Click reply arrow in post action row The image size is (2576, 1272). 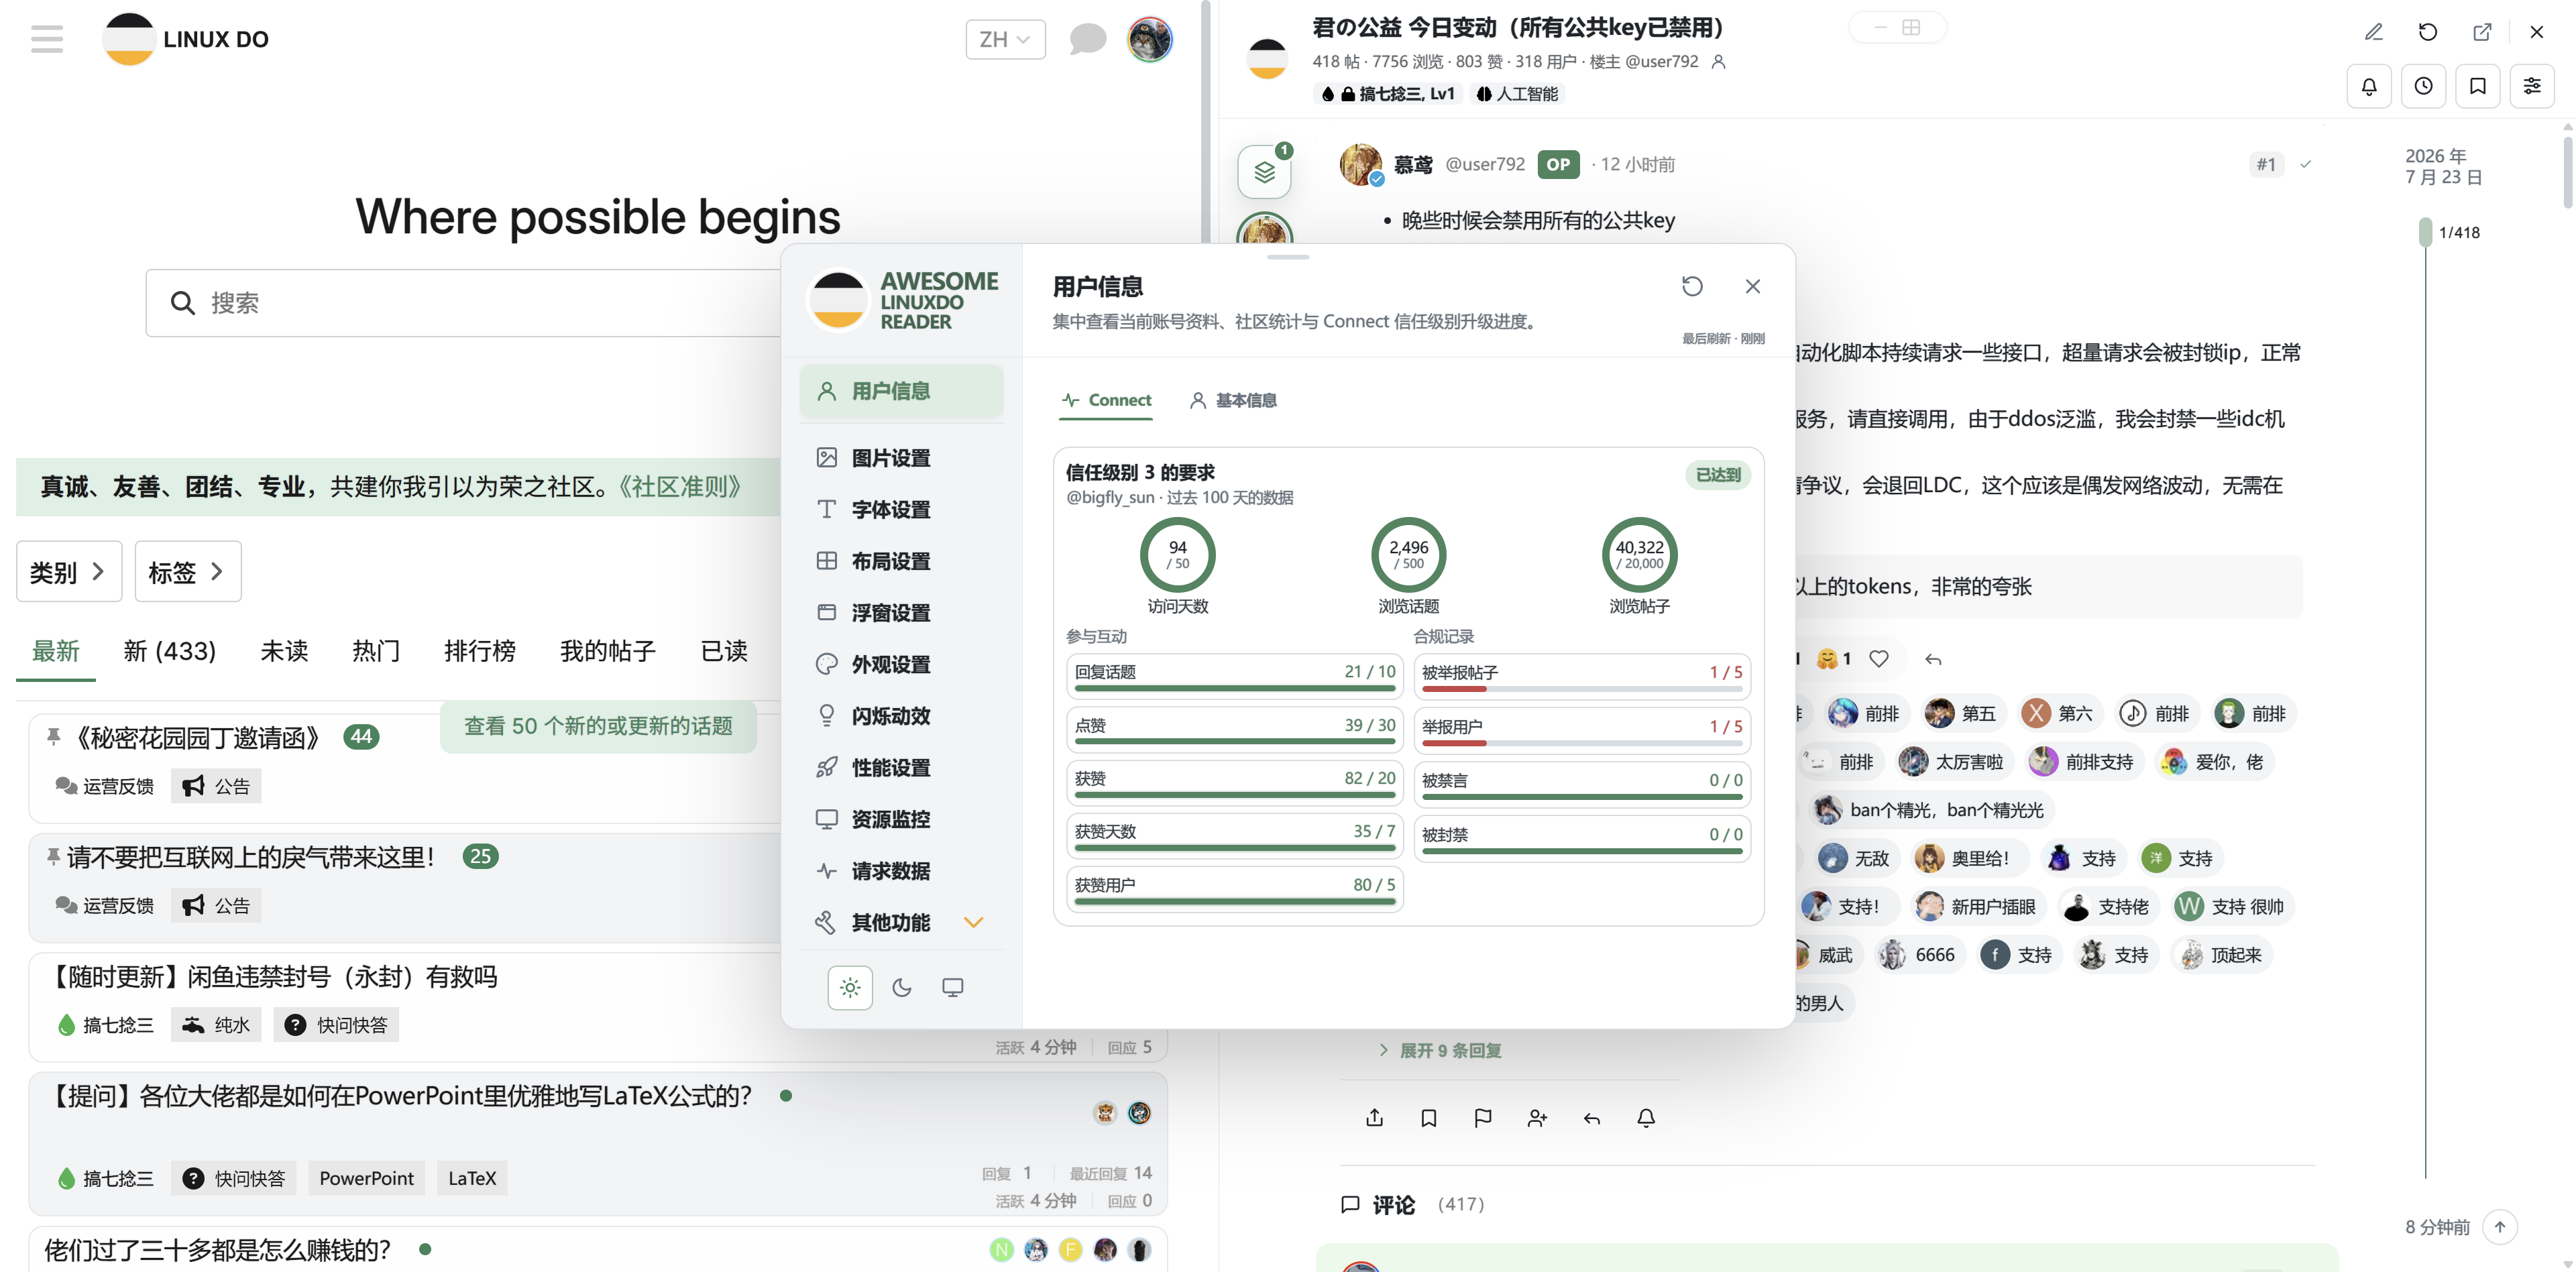tap(1592, 1118)
